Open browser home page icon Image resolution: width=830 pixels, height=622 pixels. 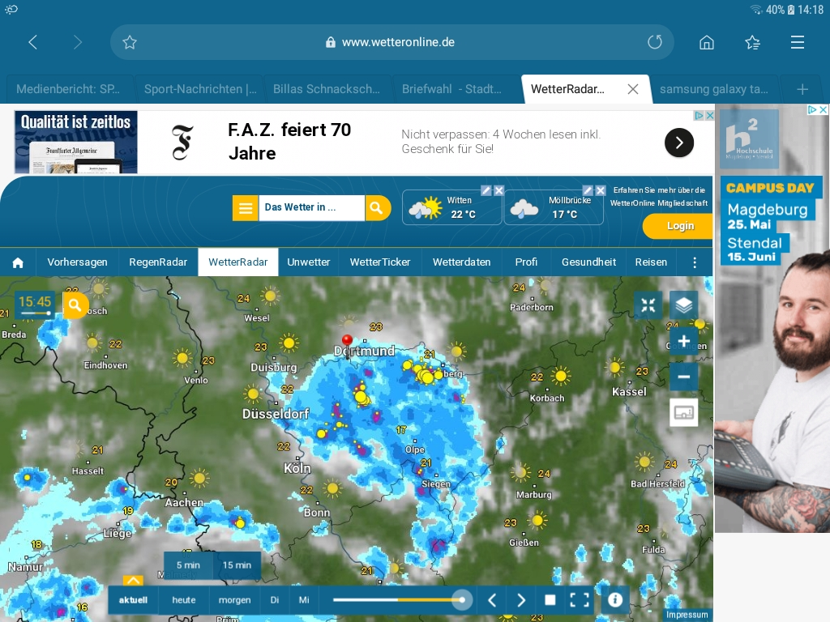(x=707, y=42)
